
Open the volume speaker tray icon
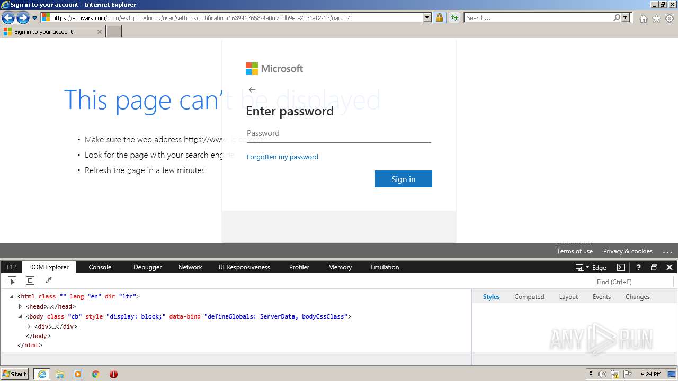[x=602, y=374]
